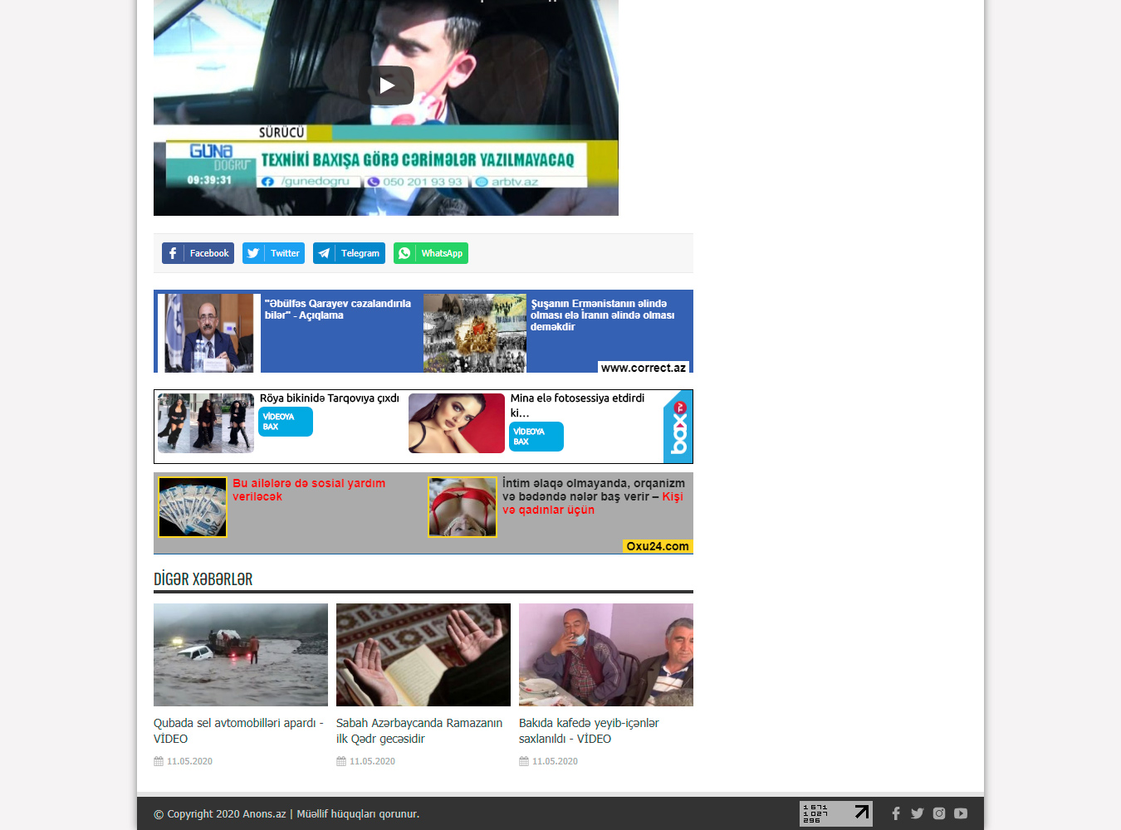Open the footer Instagram icon
The width and height of the screenshot is (1121, 830).
coord(939,813)
